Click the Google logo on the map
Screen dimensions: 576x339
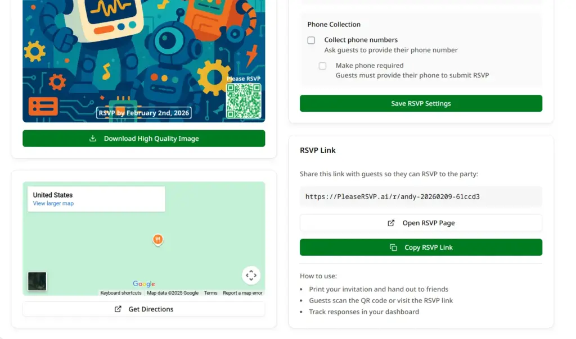coord(144,283)
